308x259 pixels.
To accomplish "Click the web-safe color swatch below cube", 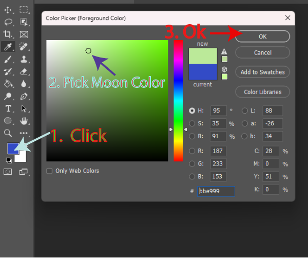I will (224, 77).
